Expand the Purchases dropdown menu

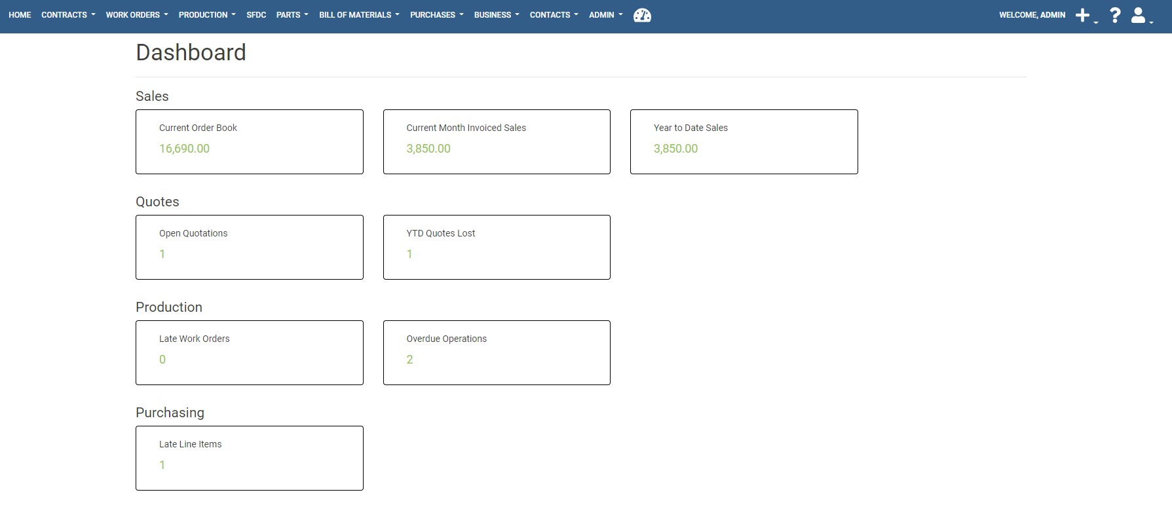click(436, 14)
